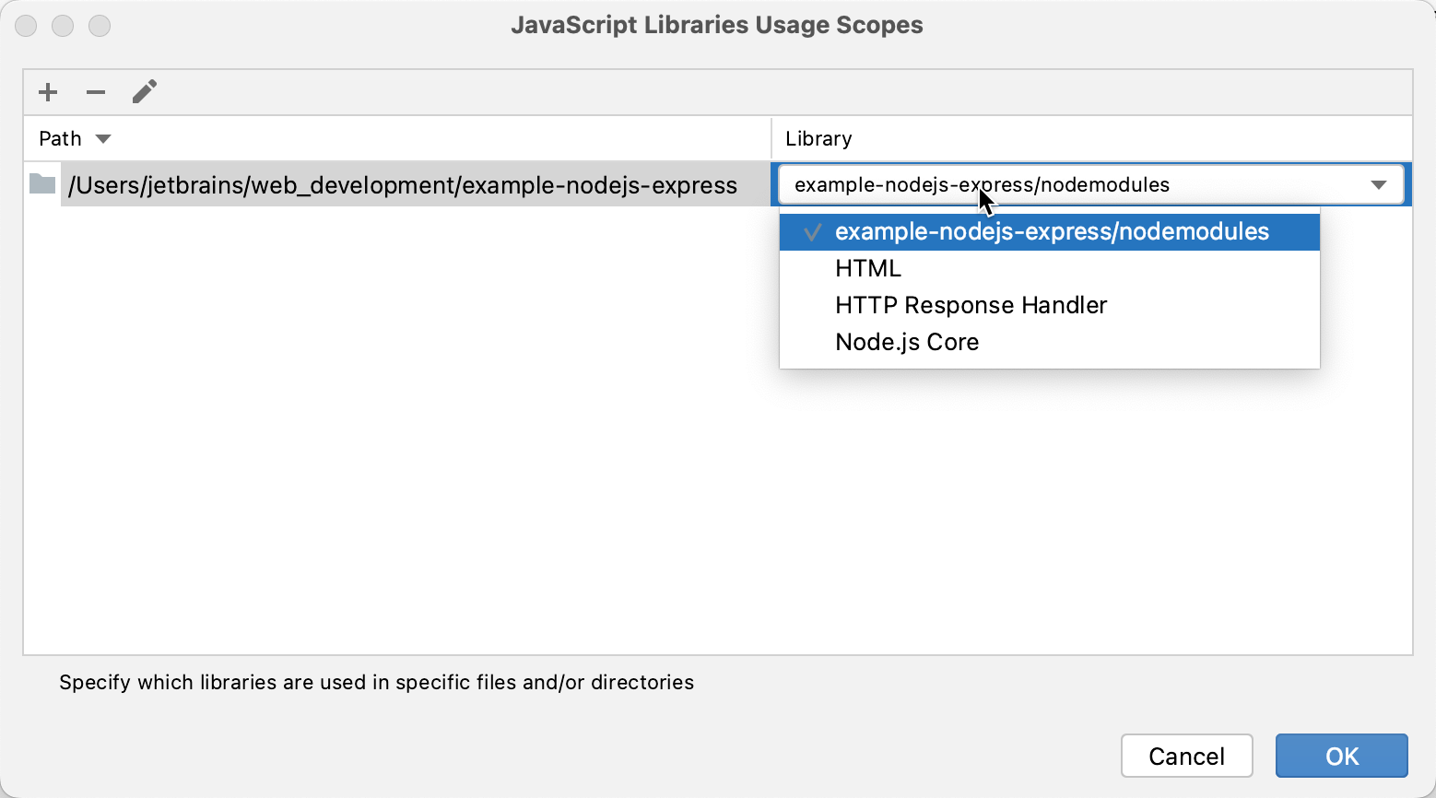Click the Library column header
Screen dimensions: 1436x798
[818, 139]
